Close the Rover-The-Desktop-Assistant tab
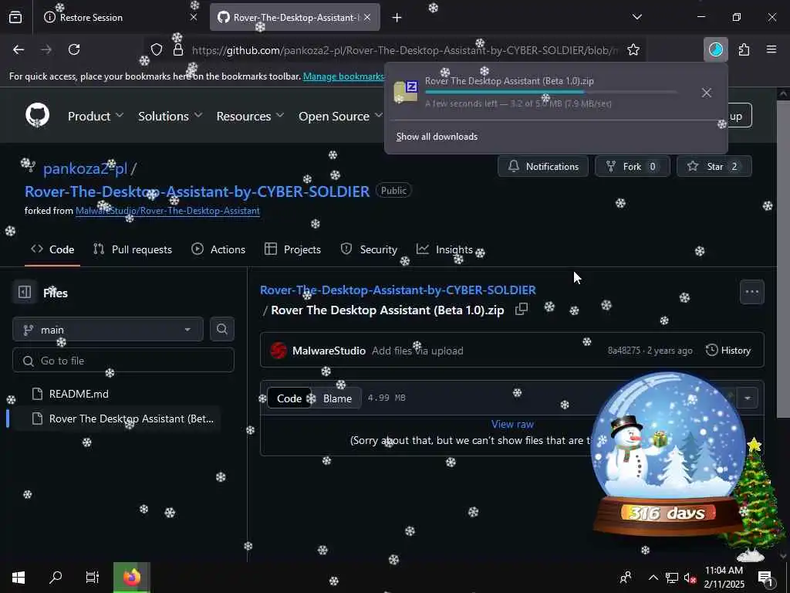 (367, 17)
